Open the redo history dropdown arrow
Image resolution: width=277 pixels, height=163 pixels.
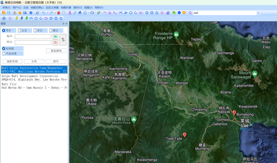[x=55, y=13]
